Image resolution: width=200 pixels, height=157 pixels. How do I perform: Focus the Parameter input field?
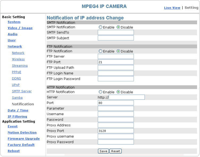116,108
